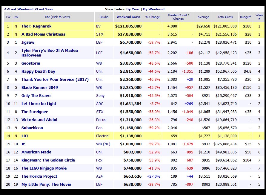Sort by Week # column header
This screenshot has height=195, width=266.
coord(259,17)
